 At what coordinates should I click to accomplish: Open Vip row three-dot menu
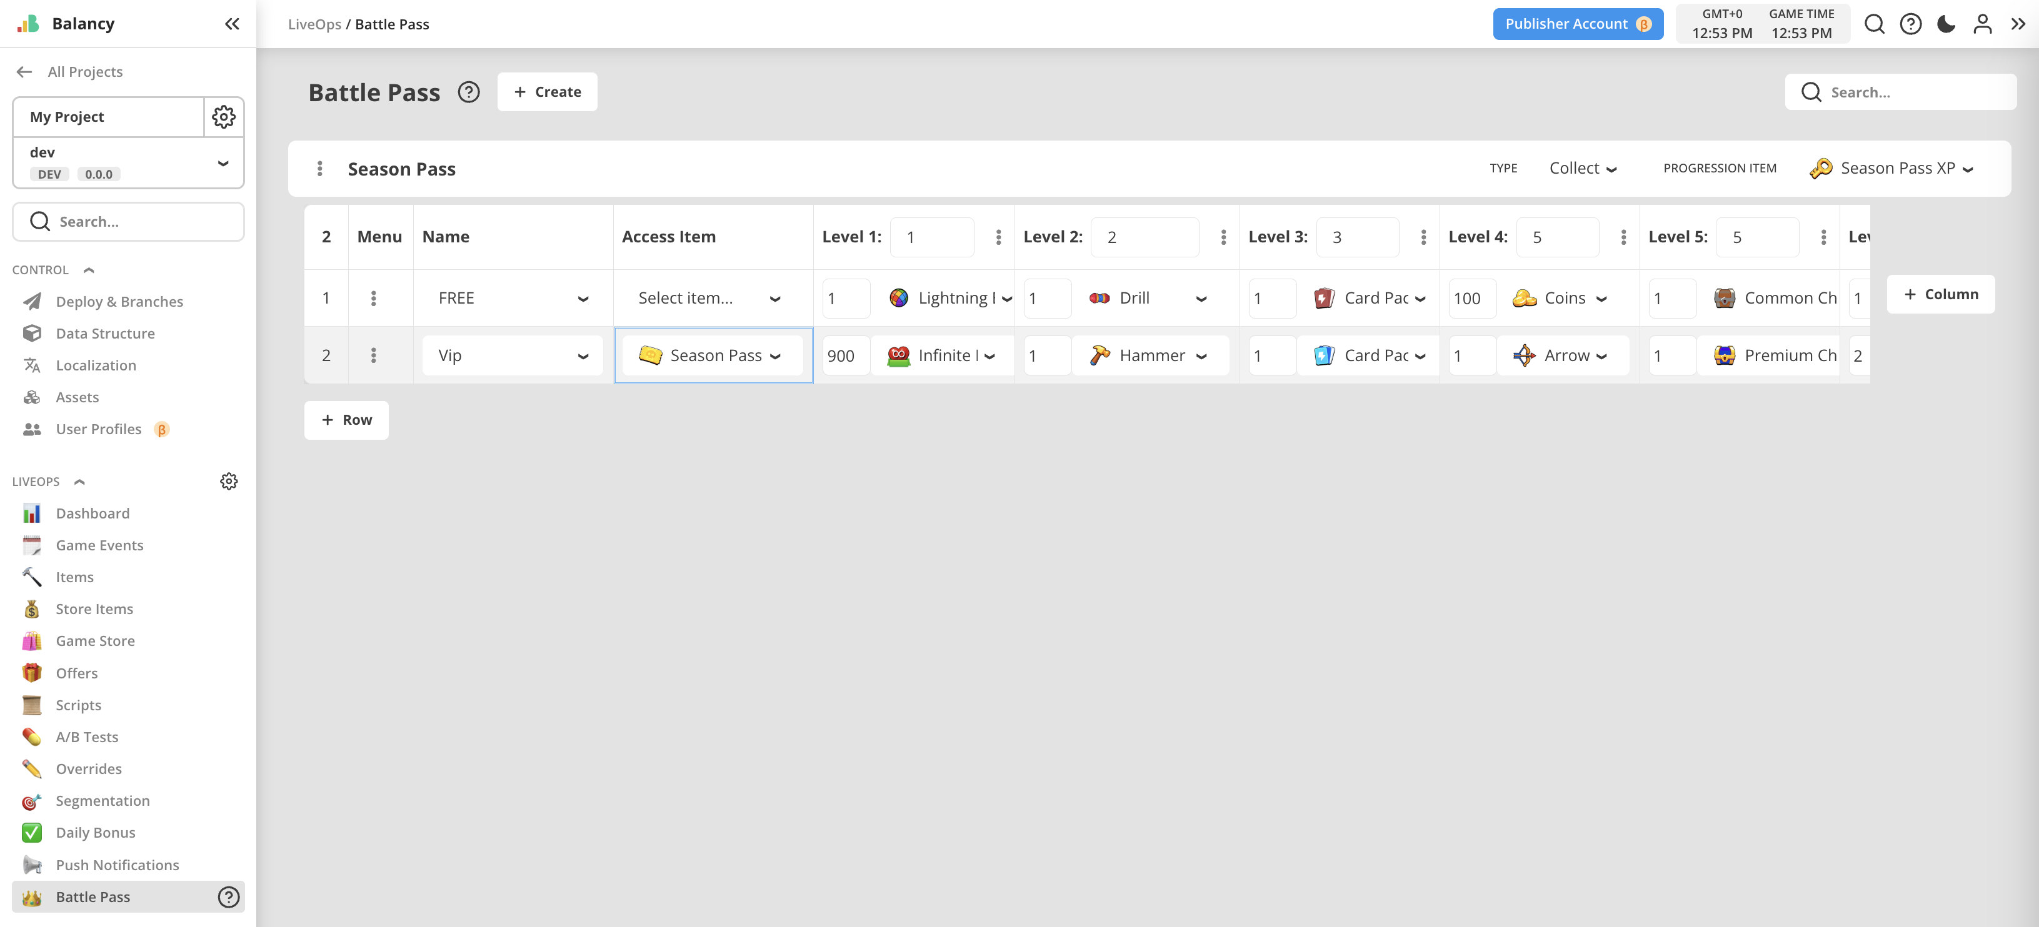pyautogui.click(x=374, y=355)
